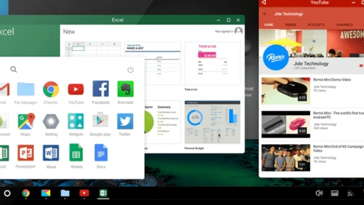Viewport: 364px width, 205px height.
Task: Open File Manager from the taskbar
Action: [x=65, y=193]
